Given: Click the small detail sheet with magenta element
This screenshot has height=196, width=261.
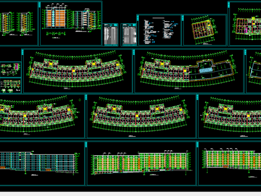Looking at the screenshot, I should click(10, 69).
